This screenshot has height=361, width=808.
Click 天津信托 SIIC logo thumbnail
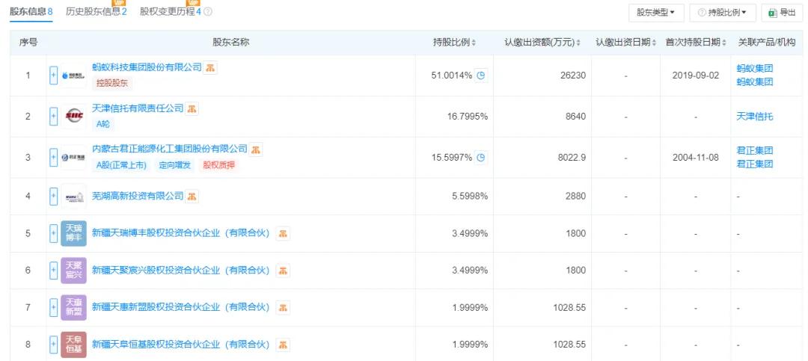pyautogui.click(x=73, y=117)
